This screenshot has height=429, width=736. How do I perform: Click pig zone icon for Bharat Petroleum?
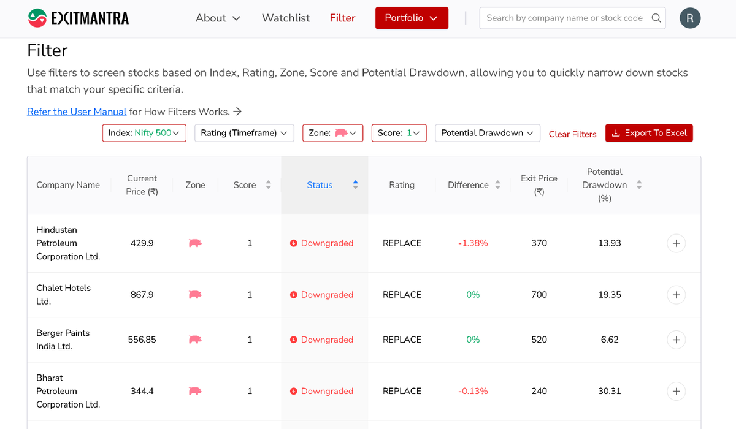point(195,391)
